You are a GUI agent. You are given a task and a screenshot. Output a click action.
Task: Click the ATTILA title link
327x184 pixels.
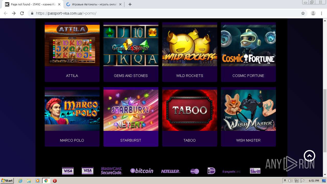pyautogui.click(x=72, y=76)
